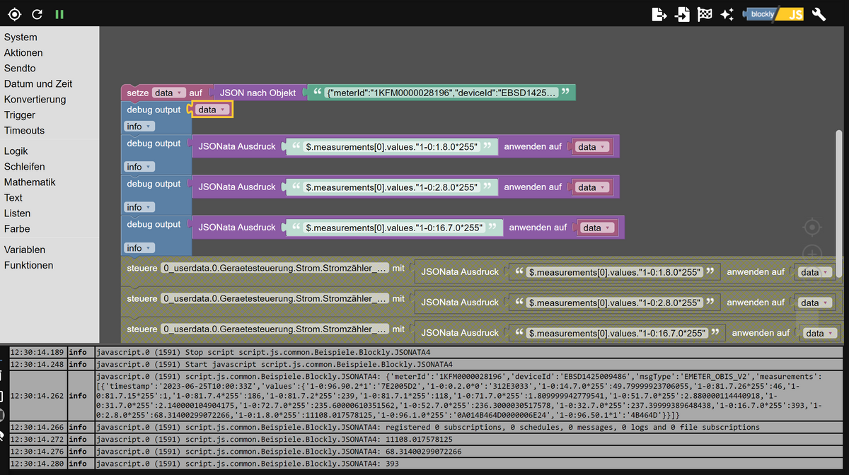Click log entry containing the meterId JSON output
Viewport: 849px width, 475px height.
tap(468, 396)
